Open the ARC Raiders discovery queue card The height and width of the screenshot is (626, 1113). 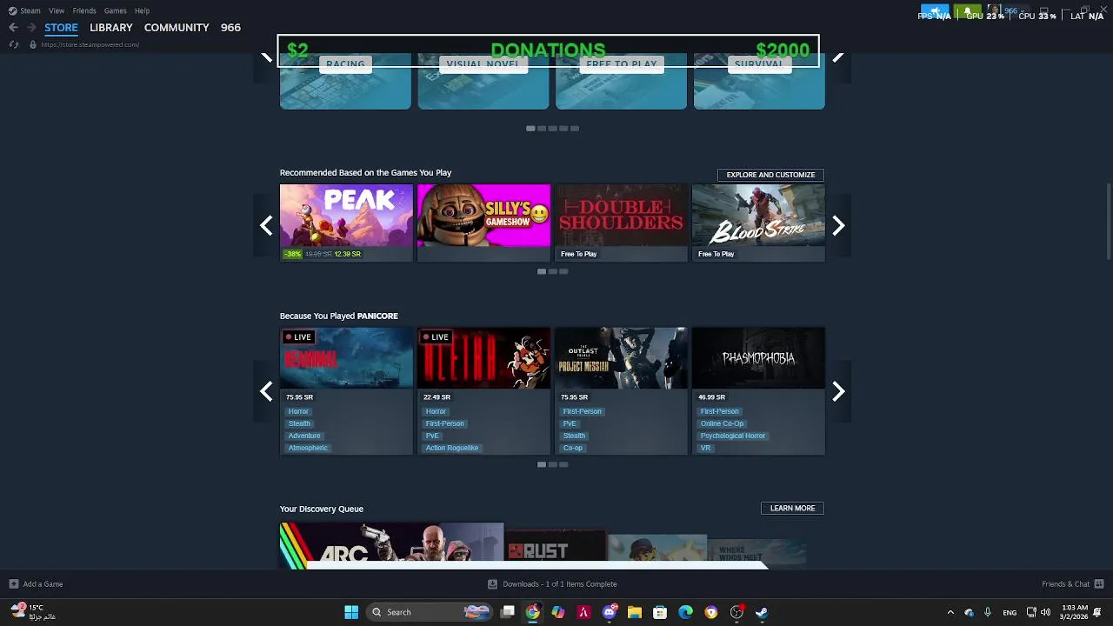391,546
